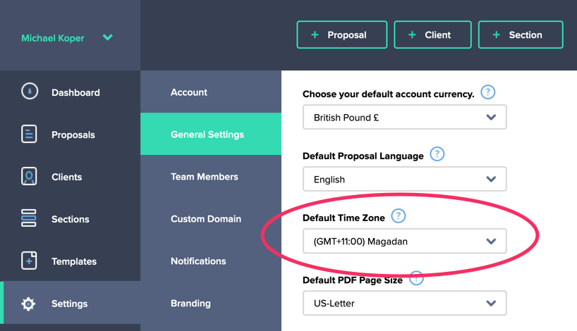Click help icon next to Default PDF Page Size
This screenshot has height=331, width=577.
pyautogui.click(x=416, y=279)
